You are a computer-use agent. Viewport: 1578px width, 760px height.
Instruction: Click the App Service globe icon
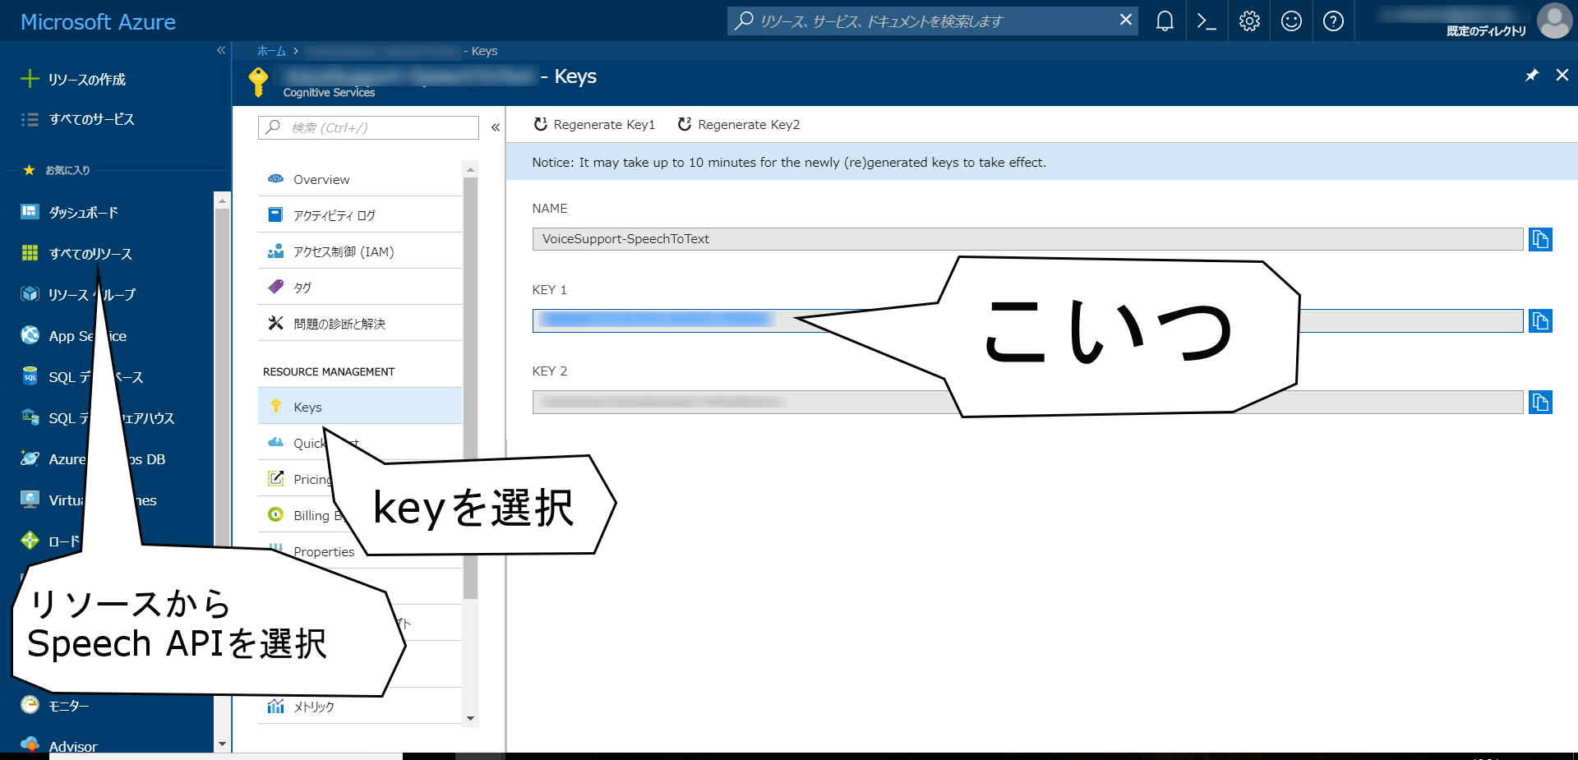coord(30,334)
